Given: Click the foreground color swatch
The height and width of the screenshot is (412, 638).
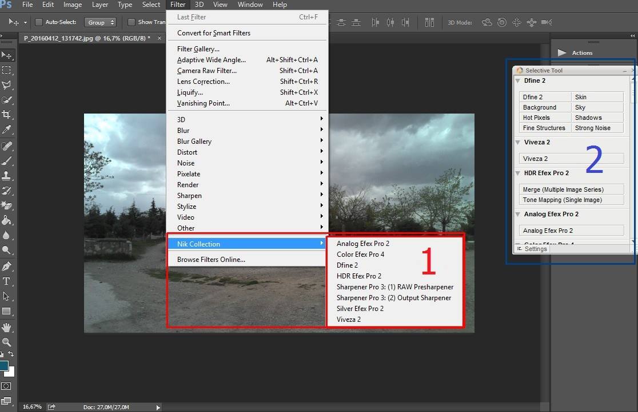Looking at the screenshot, I should [x=4, y=366].
